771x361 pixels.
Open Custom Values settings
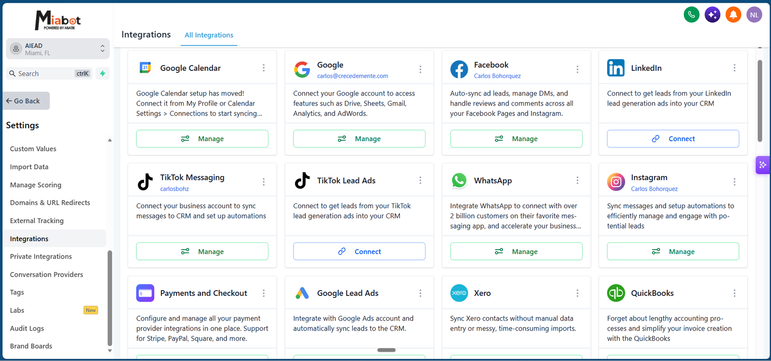click(33, 149)
